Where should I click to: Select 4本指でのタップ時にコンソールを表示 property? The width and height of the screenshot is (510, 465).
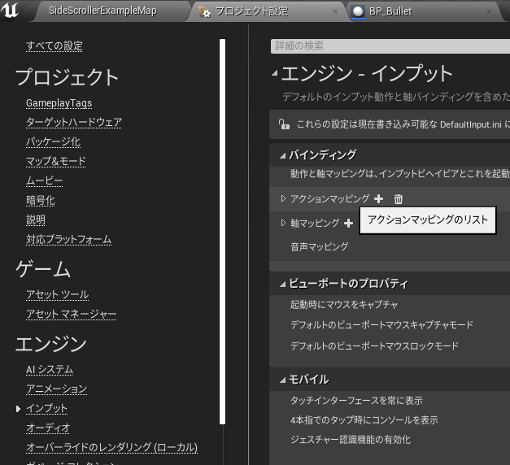point(364,420)
